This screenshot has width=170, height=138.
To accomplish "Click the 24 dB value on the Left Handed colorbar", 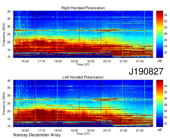I will point(165,117).
